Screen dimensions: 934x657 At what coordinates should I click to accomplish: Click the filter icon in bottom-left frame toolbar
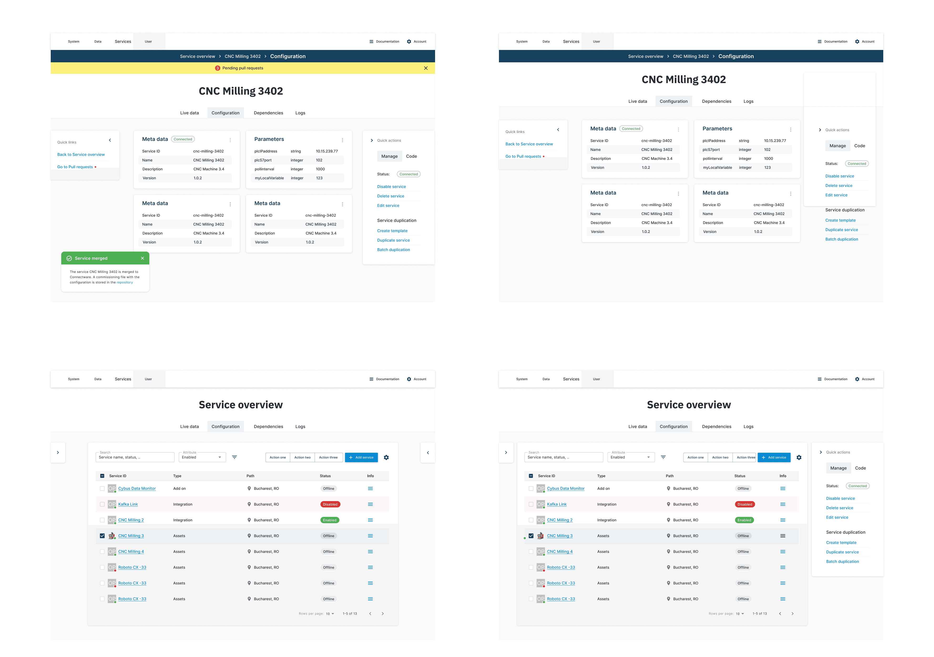234,457
